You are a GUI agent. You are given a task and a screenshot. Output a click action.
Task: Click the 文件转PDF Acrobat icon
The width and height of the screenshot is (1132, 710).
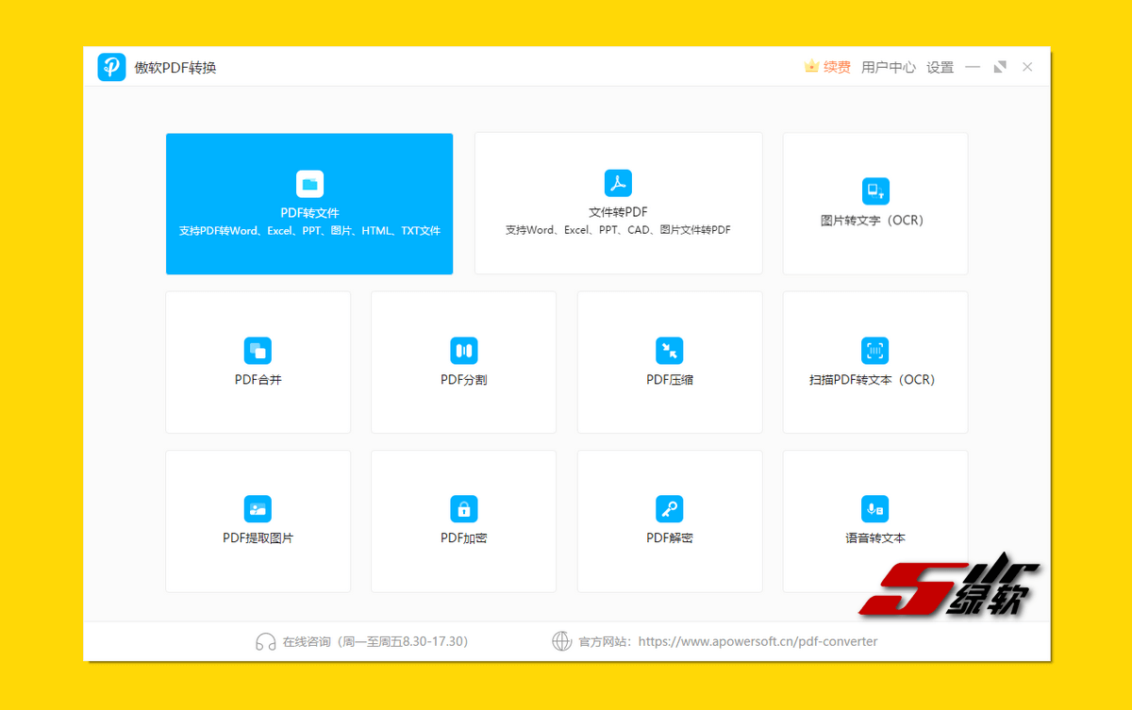(x=618, y=183)
